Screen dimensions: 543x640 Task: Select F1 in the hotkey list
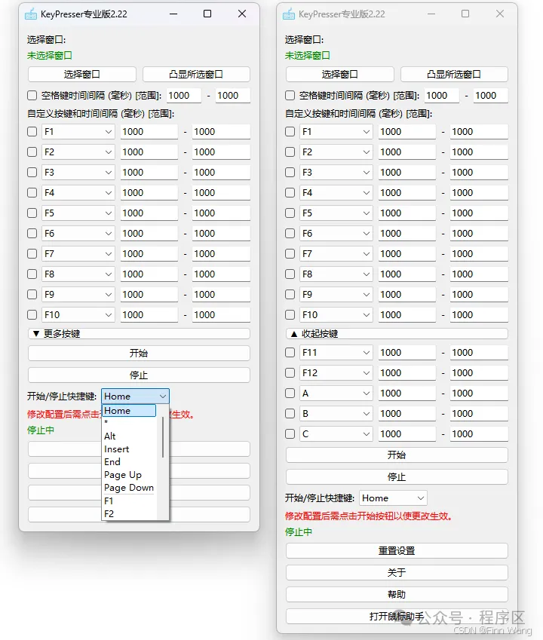point(129,501)
